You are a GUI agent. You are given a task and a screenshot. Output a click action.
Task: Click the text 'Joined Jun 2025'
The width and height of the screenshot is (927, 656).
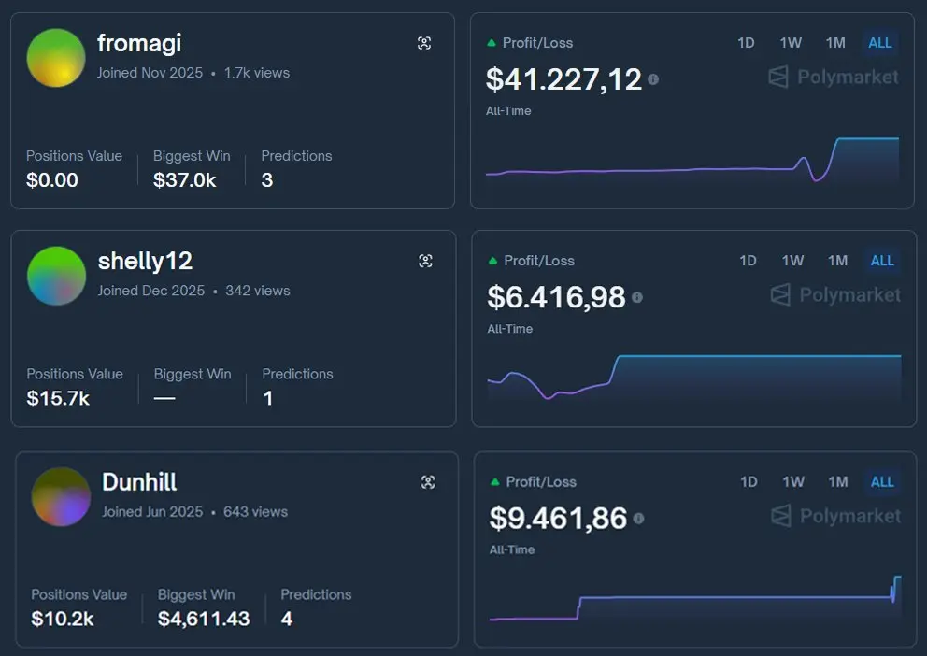click(152, 512)
